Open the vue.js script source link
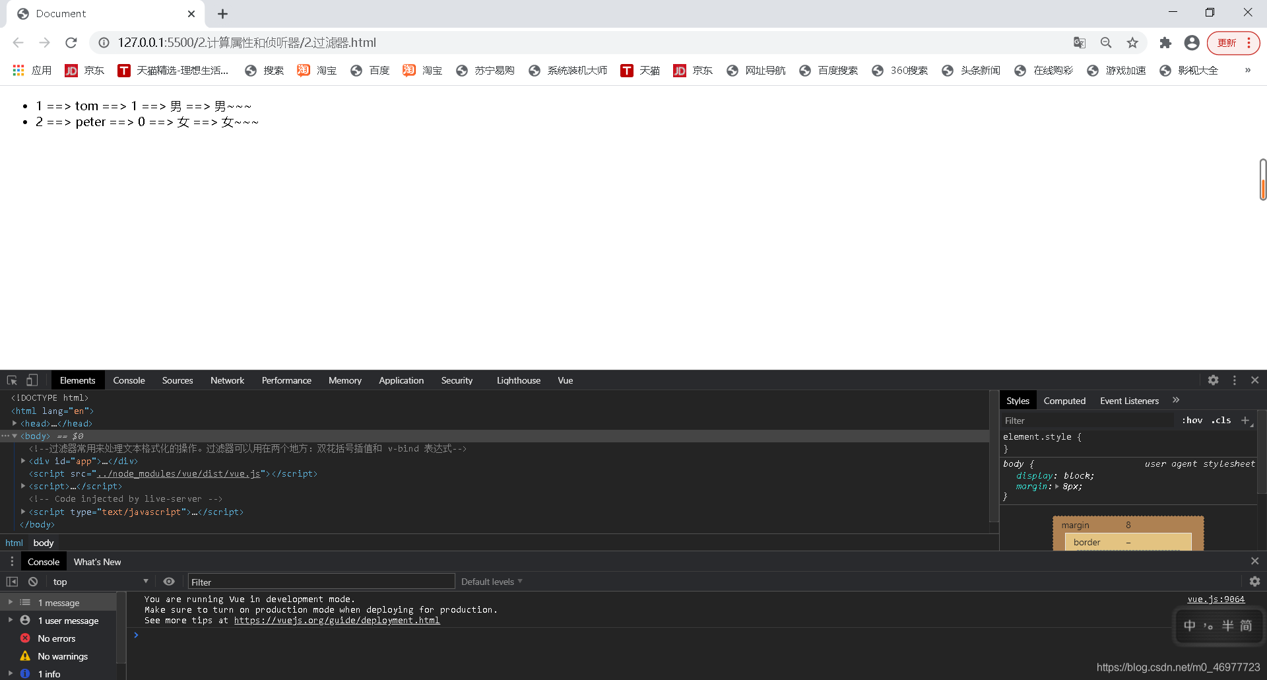1267x680 pixels. [178, 474]
